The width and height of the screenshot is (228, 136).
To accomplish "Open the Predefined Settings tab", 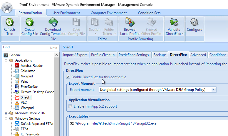I will (134, 55).
